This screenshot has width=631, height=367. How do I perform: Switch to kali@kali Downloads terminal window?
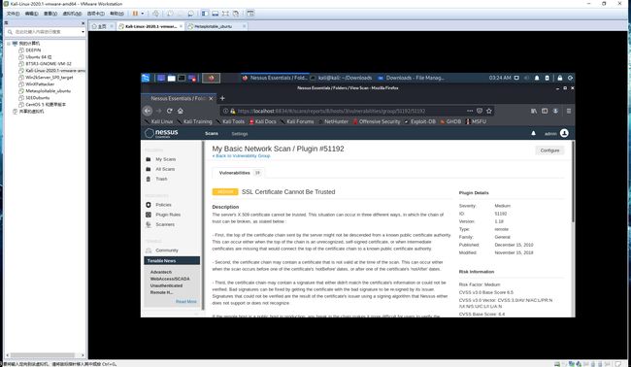click(x=342, y=78)
